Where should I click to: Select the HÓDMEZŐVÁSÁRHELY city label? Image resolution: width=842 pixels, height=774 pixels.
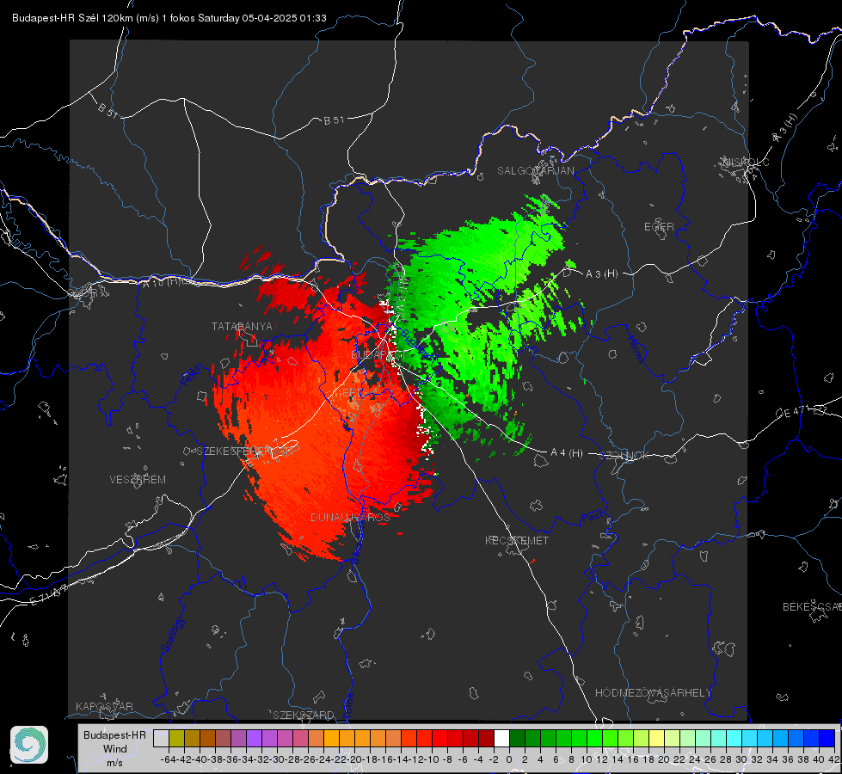[653, 693]
